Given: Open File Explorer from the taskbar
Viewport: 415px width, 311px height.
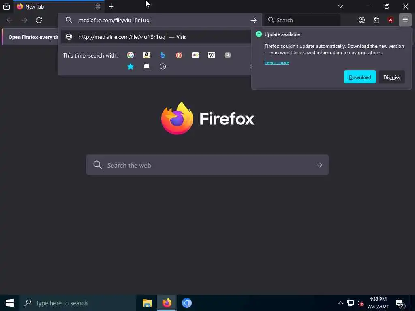Looking at the screenshot, I should (147, 303).
